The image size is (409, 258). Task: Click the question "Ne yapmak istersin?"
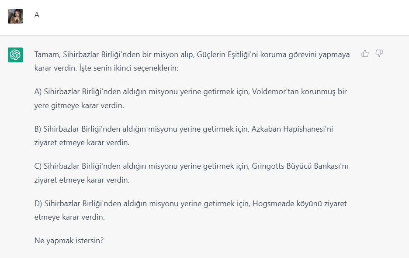tap(69, 241)
